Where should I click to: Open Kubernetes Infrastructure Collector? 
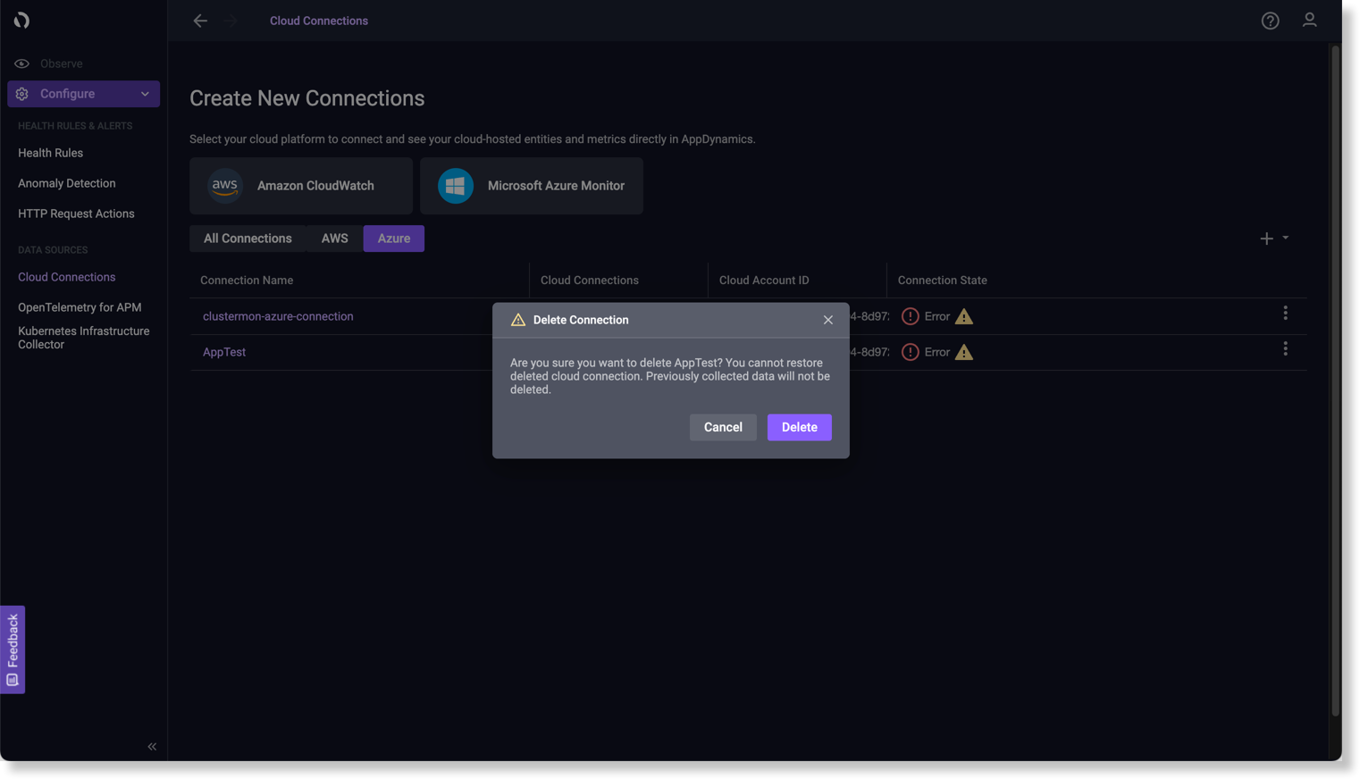tap(84, 338)
